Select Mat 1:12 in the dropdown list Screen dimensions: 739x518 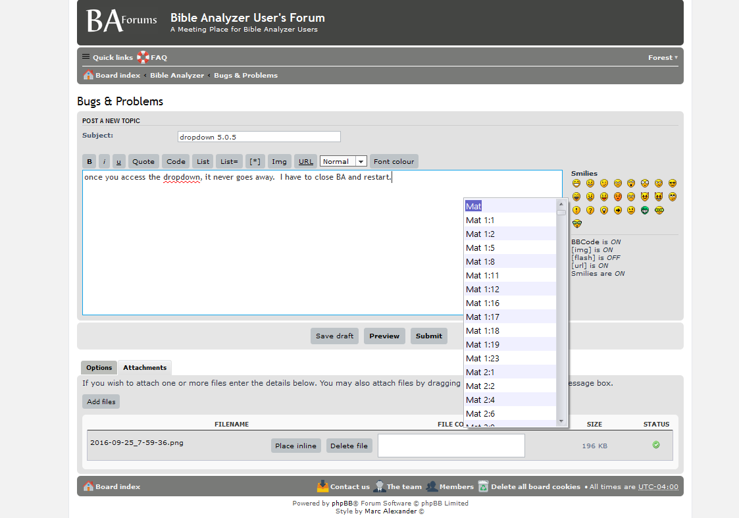(510, 290)
